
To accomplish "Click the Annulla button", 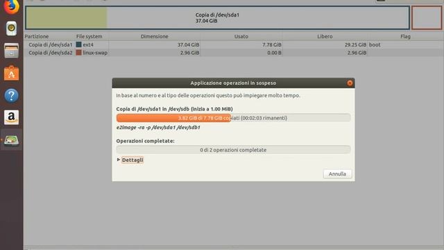I will [338, 174].
